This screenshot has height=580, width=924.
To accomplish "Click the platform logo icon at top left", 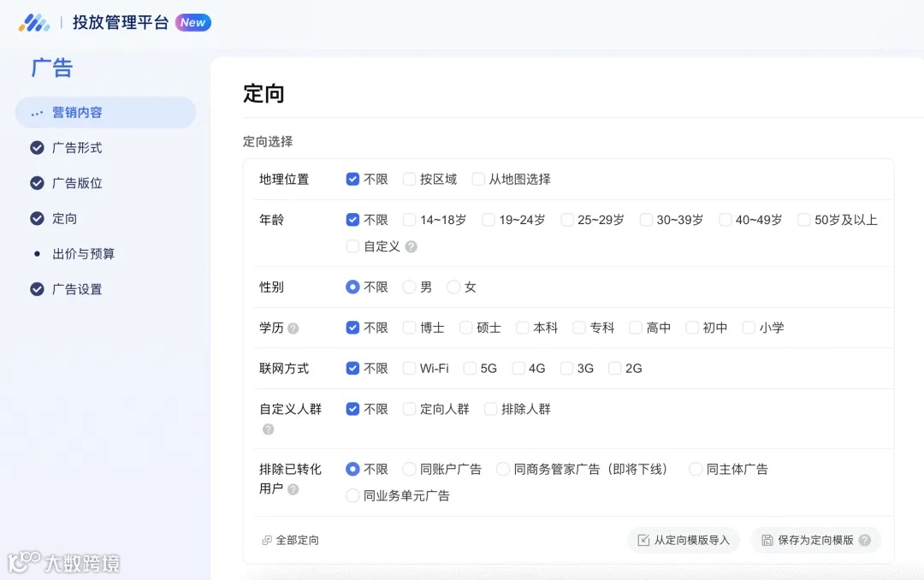I will pos(33,22).
